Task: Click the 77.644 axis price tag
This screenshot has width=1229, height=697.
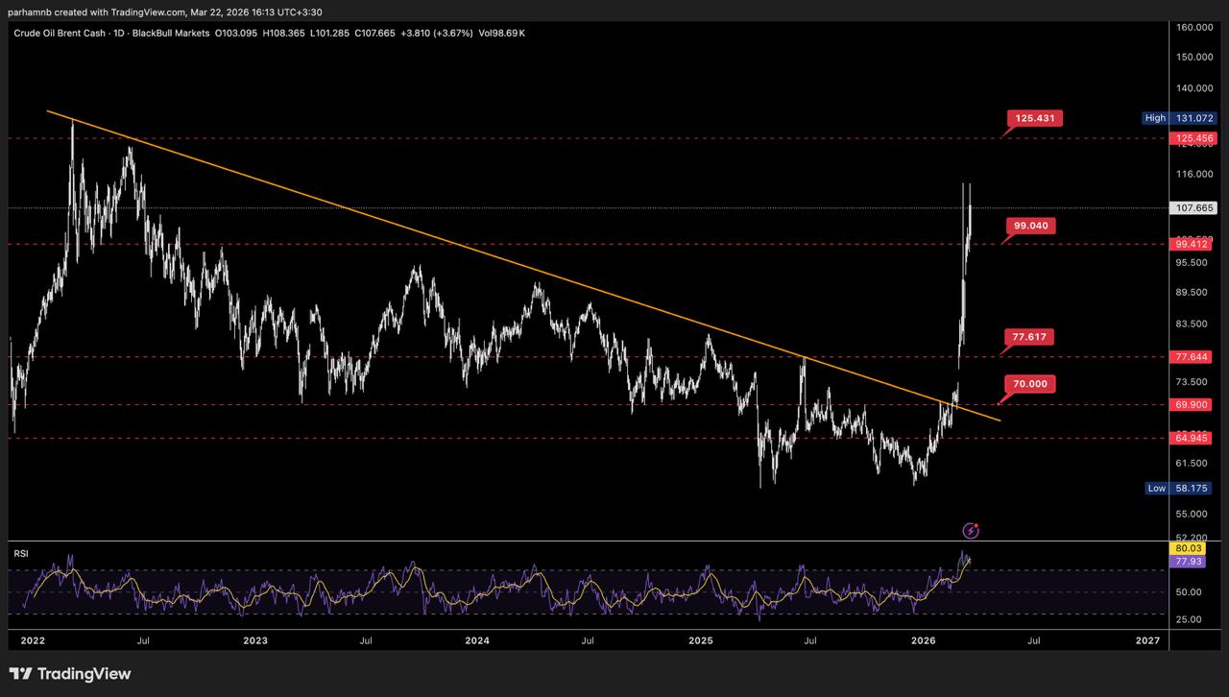Action: coord(1193,356)
